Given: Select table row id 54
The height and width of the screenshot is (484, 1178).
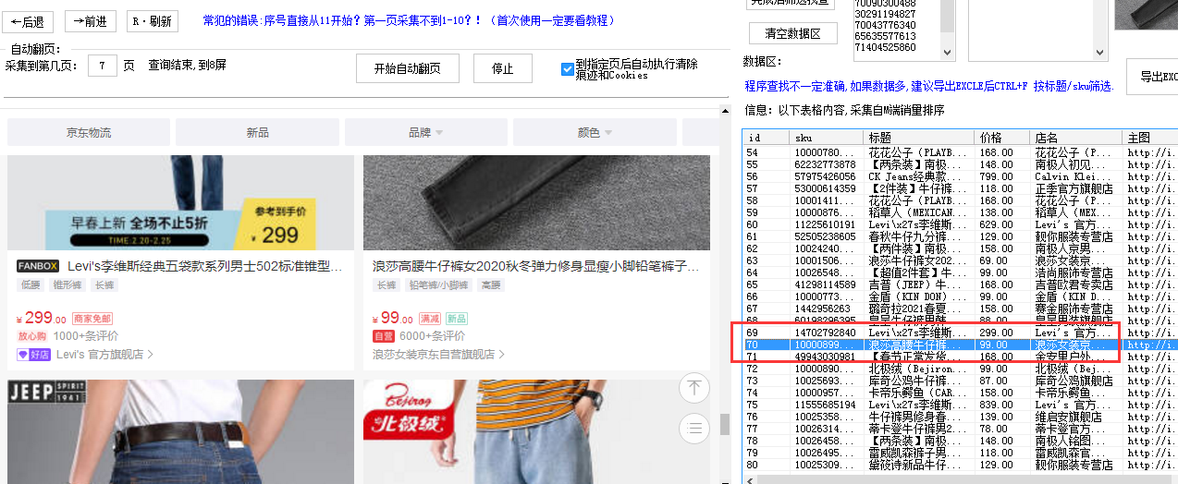Looking at the screenshot, I should (x=960, y=152).
